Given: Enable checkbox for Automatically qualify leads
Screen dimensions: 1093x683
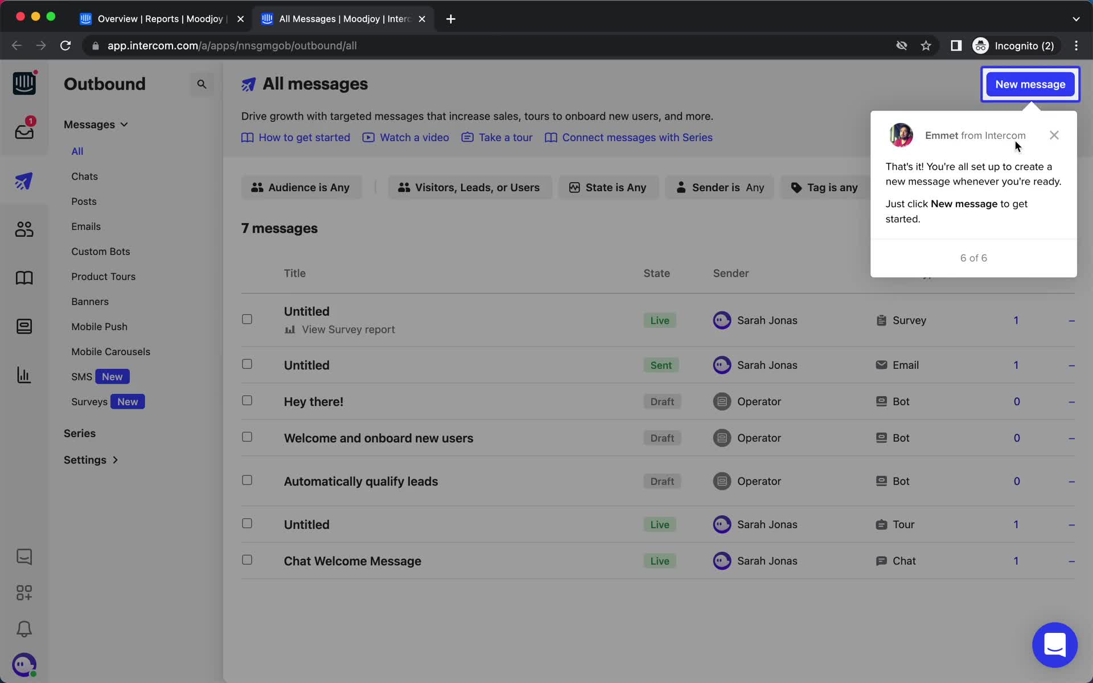Looking at the screenshot, I should 247,481.
